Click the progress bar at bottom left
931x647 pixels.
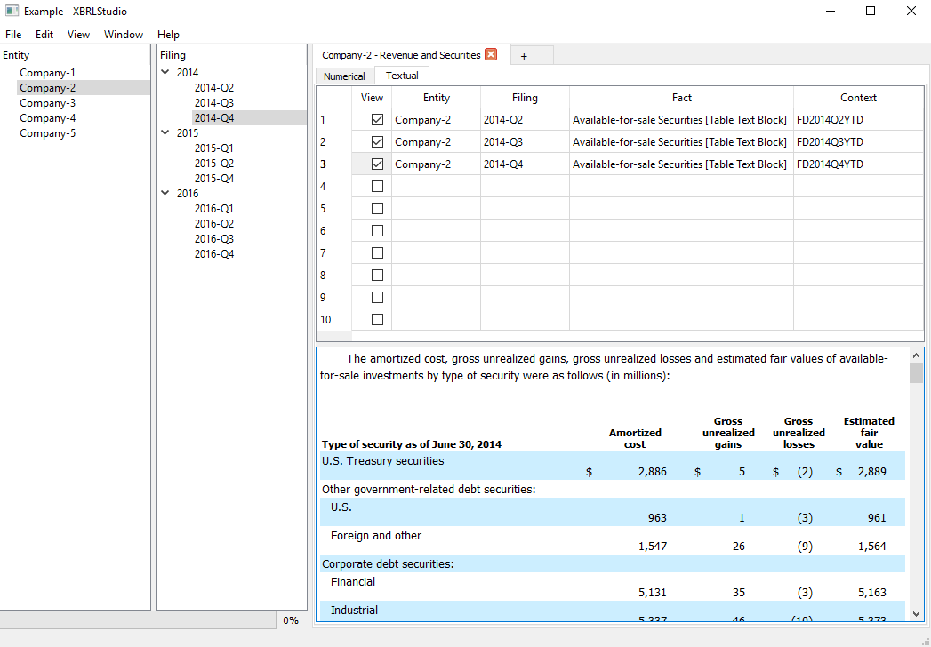pos(138,620)
